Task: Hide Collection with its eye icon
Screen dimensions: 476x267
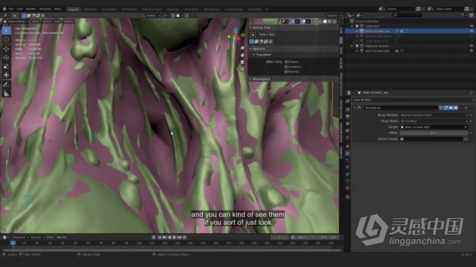Action: (x=471, y=26)
